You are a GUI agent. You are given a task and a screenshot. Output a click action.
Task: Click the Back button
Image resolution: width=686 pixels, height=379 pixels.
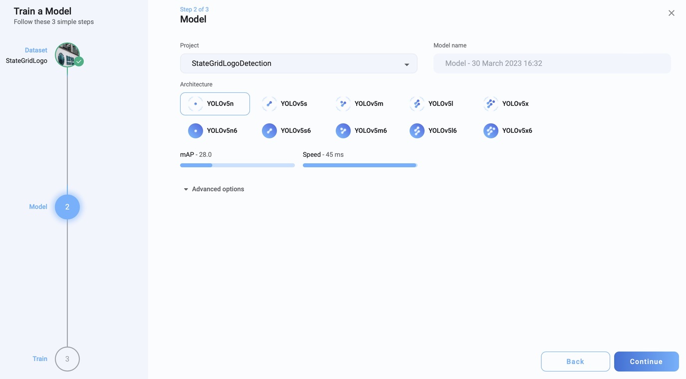point(575,362)
